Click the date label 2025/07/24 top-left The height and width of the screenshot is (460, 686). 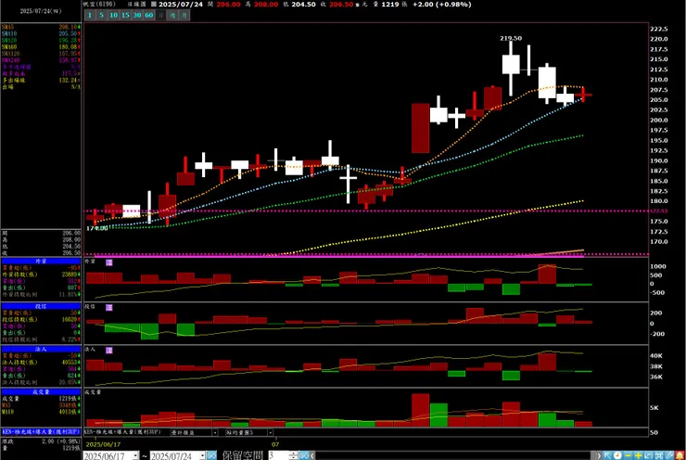click(41, 11)
